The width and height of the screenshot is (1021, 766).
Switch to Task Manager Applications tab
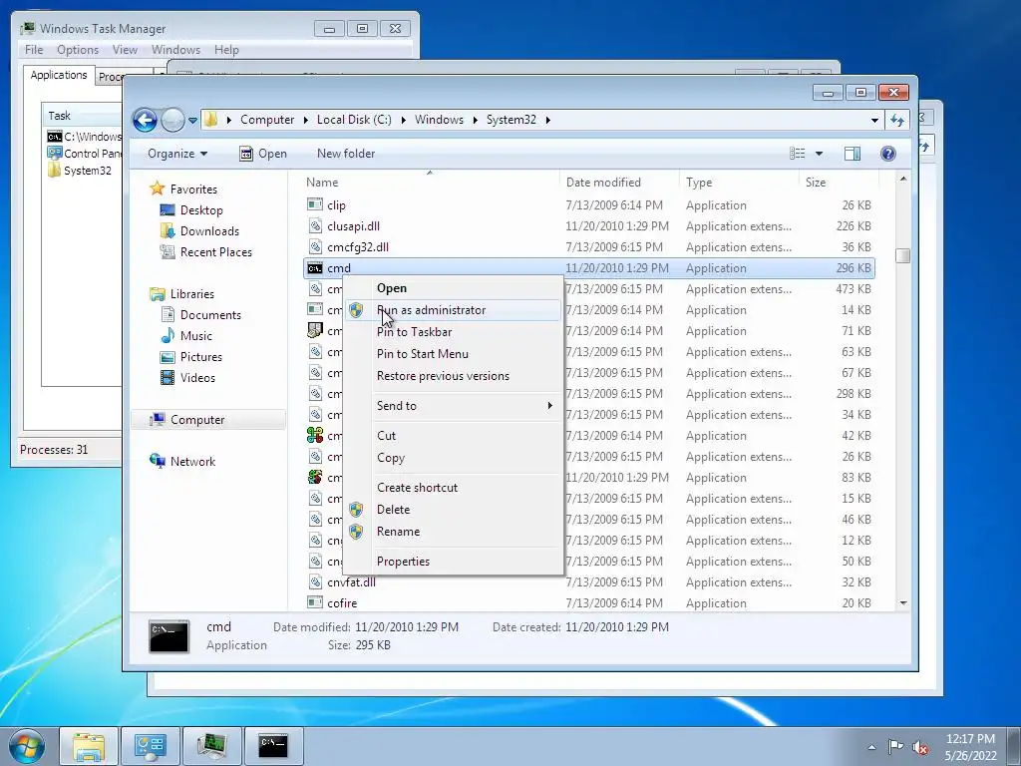[x=59, y=75]
